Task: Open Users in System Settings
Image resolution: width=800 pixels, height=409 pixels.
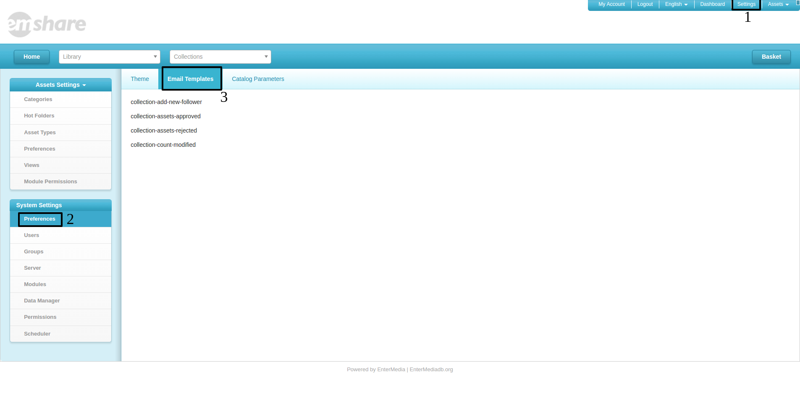Action: 61,235
